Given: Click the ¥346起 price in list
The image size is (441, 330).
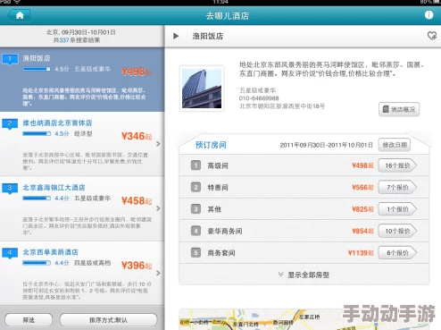Looking at the screenshot, I should click(x=137, y=136).
